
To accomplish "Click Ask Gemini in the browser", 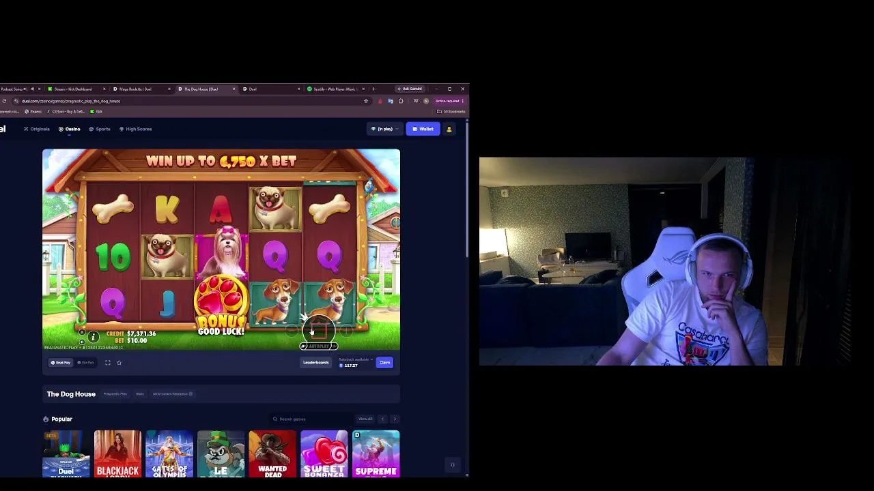I will [x=411, y=89].
